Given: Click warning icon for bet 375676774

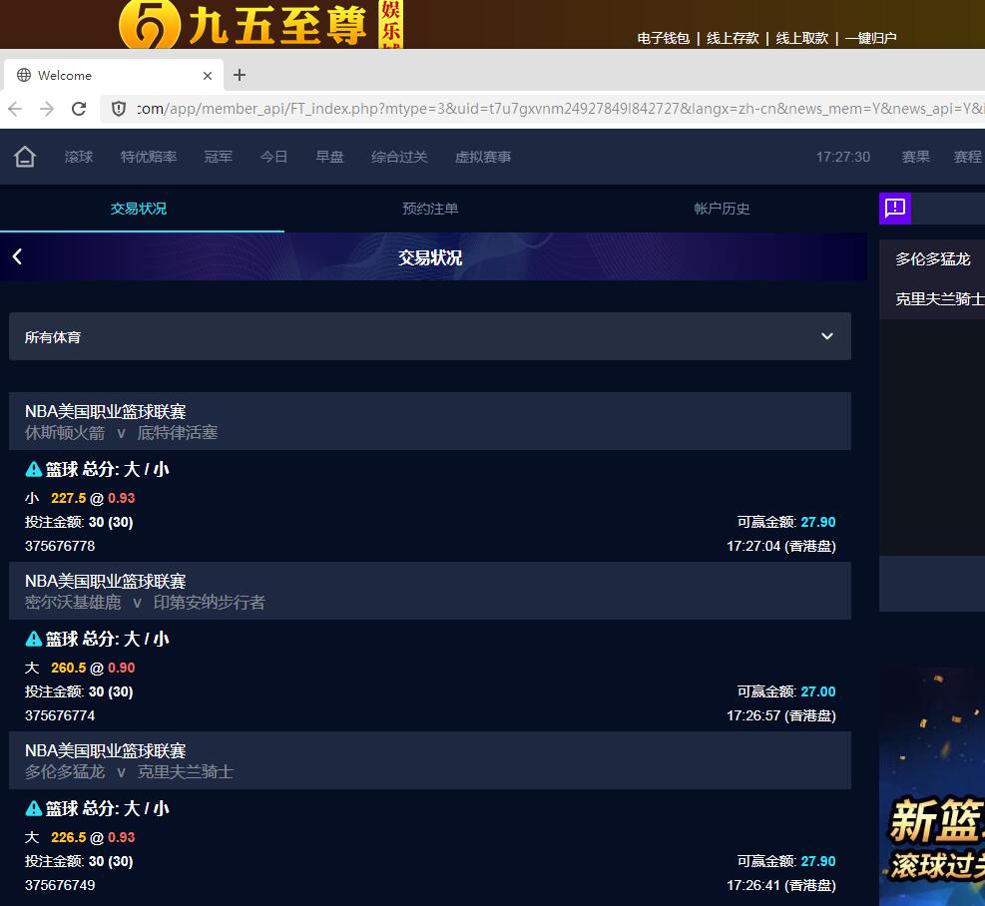Looking at the screenshot, I should coord(33,639).
